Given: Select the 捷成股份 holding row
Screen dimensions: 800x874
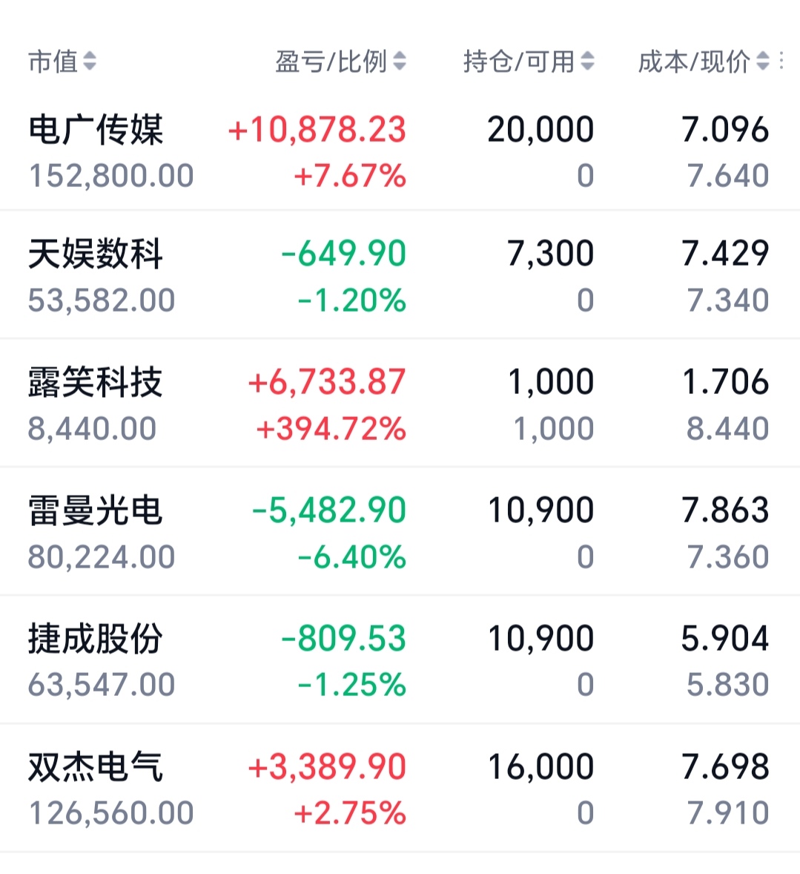Looking at the screenshot, I should pyautogui.click(x=400, y=660).
